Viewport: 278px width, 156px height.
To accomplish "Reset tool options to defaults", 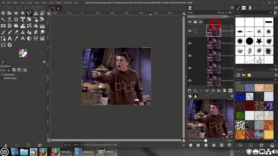I will click(40, 145).
